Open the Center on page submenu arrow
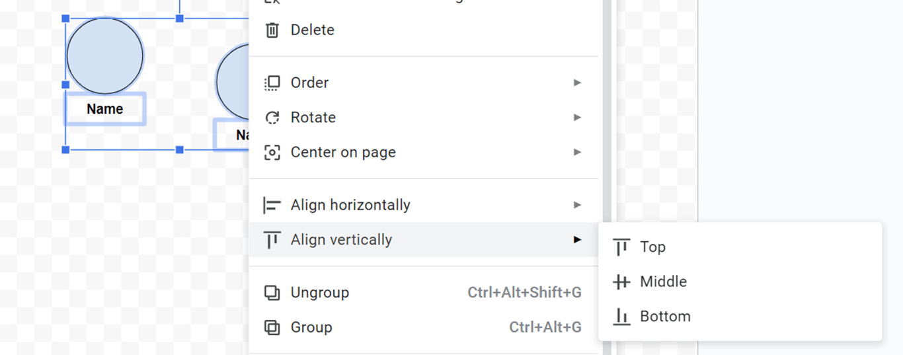 click(577, 152)
